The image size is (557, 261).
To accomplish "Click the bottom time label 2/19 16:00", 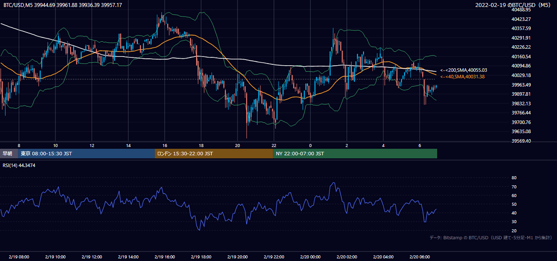I will [164, 257].
